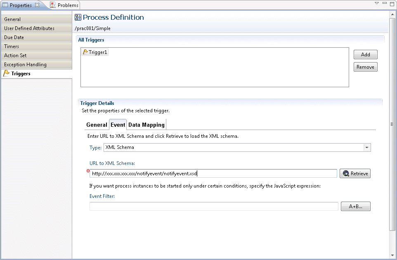Close the Properties view tab
Viewport: 397px width, 260px height.
tap(37, 5)
